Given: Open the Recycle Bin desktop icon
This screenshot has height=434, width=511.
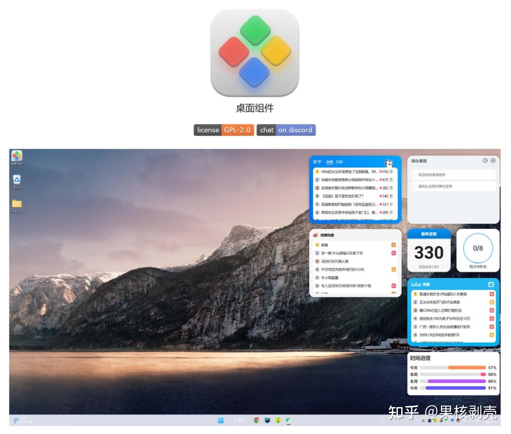Looking at the screenshot, I should click(x=17, y=182).
